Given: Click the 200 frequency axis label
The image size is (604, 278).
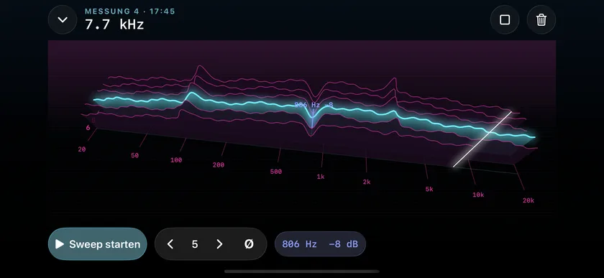Looking at the screenshot, I should click(x=219, y=165).
